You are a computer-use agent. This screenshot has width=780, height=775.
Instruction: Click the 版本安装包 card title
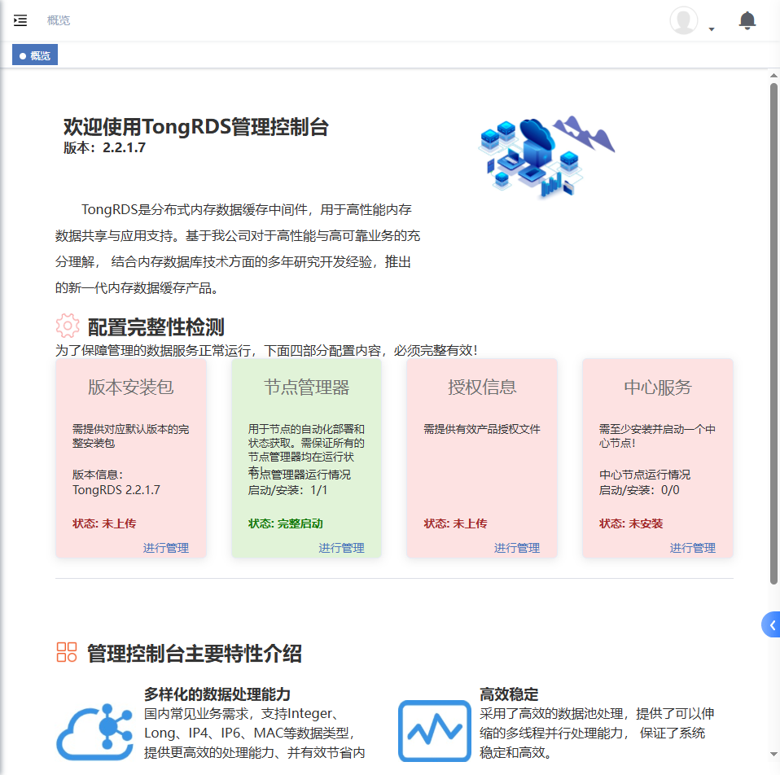131,387
